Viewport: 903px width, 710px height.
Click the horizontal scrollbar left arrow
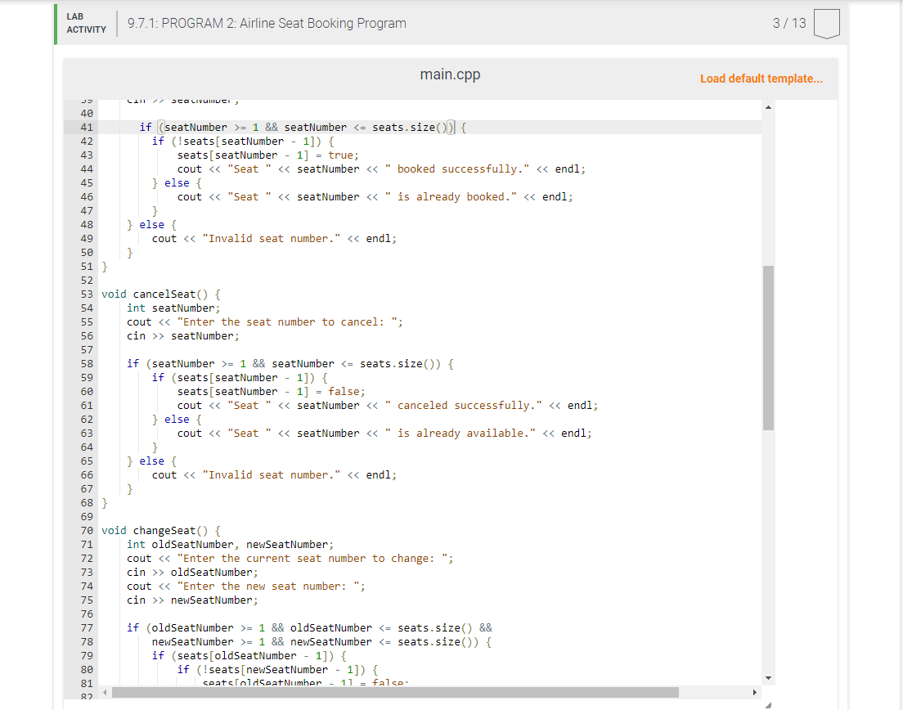tap(105, 692)
